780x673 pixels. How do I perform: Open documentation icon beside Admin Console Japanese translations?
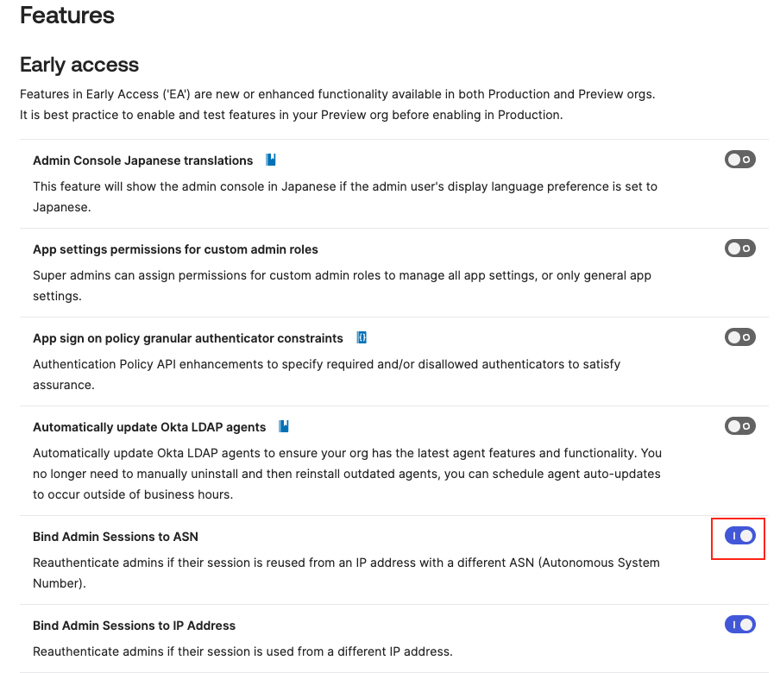(271, 160)
